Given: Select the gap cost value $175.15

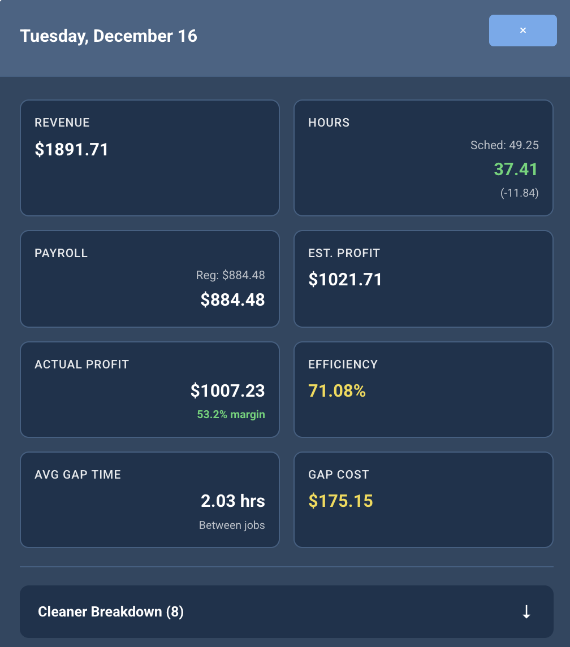Looking at the screenshot, I should [341, 501].
